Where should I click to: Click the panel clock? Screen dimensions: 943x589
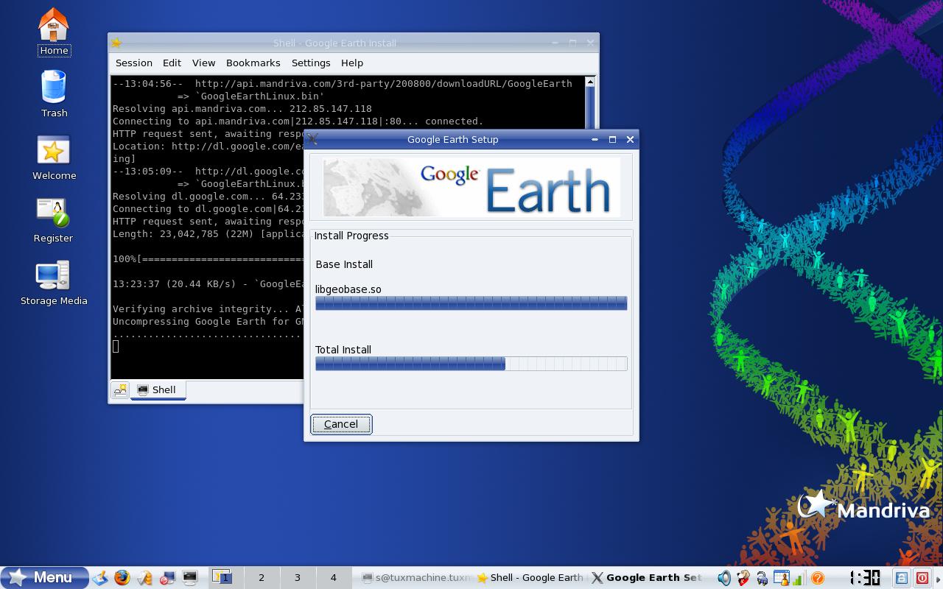click(x=864, y=578)
